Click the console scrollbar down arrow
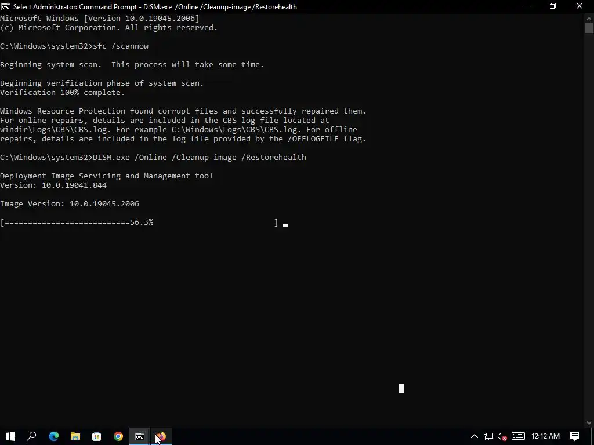 coord(589,423)
